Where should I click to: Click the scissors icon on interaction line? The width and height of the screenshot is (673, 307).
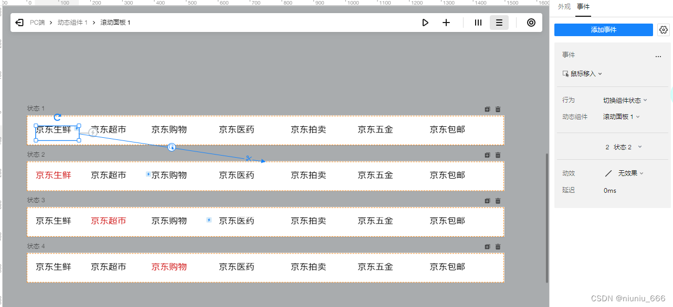tap(249, 158)
